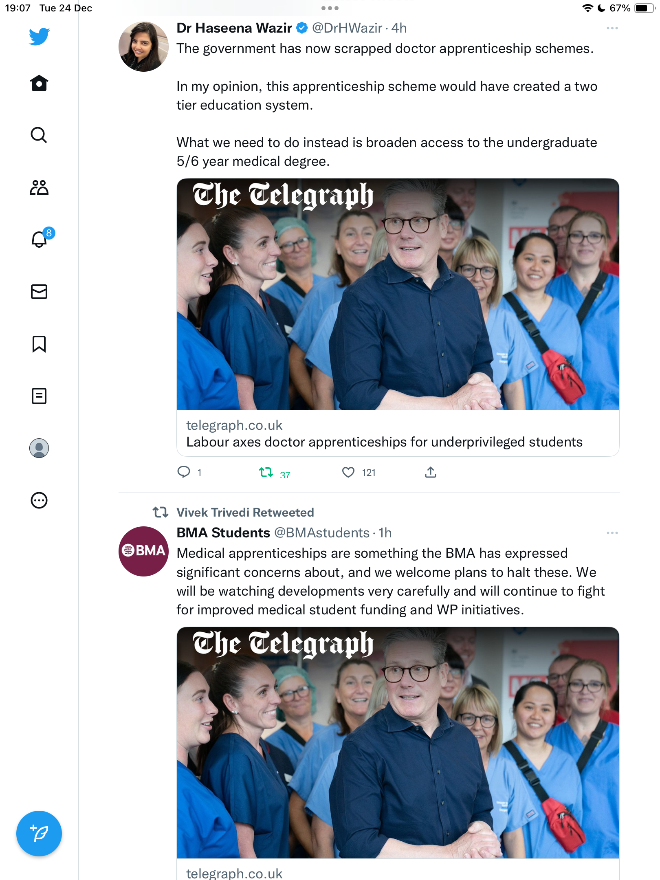The height and width of the screenshot is (880, 660).
Task: Share Dr Haseena Wazir's tweet
Action: point(431,472)
